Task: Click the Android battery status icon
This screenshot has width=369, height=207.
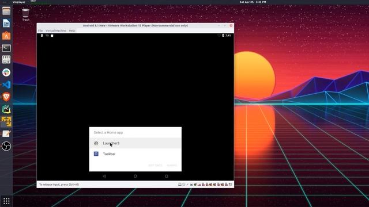Action: [223, 36]
